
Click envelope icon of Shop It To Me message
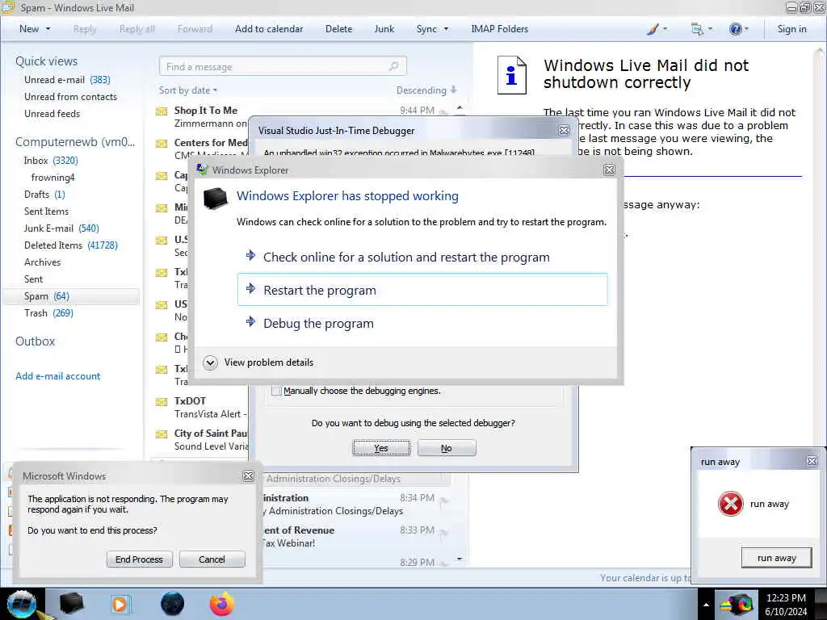[x=162, y=111]
